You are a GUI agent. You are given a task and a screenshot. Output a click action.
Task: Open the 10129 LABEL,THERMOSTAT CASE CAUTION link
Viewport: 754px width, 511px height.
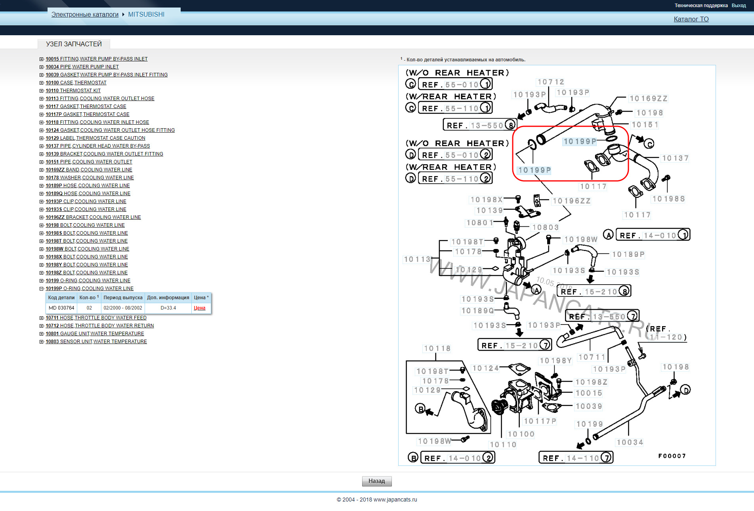coord(95,138)
